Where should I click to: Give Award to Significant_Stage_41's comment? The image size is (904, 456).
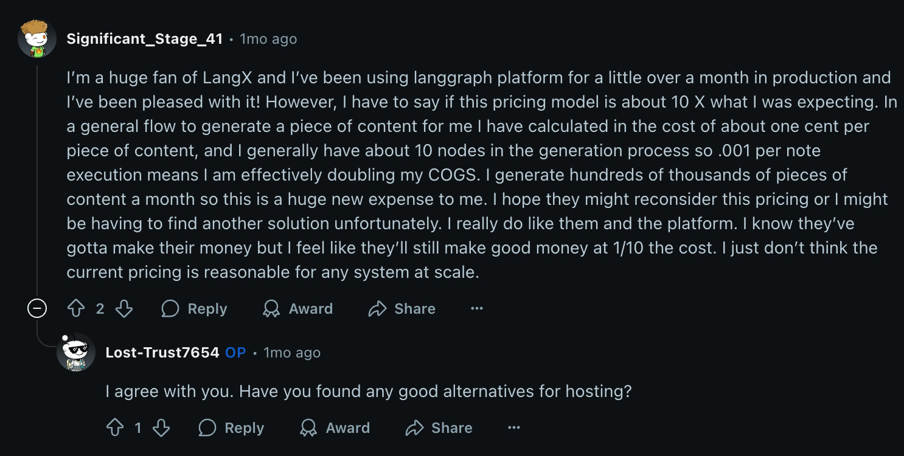[298, 309]
